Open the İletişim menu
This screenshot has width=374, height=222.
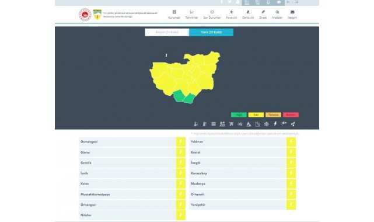point(292,15)
